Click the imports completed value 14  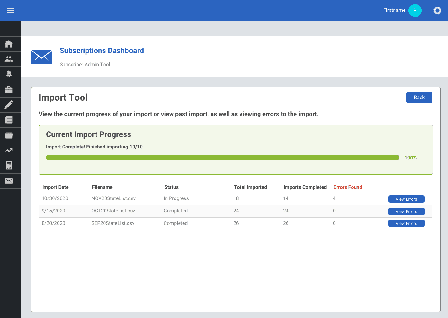(286, 198)
